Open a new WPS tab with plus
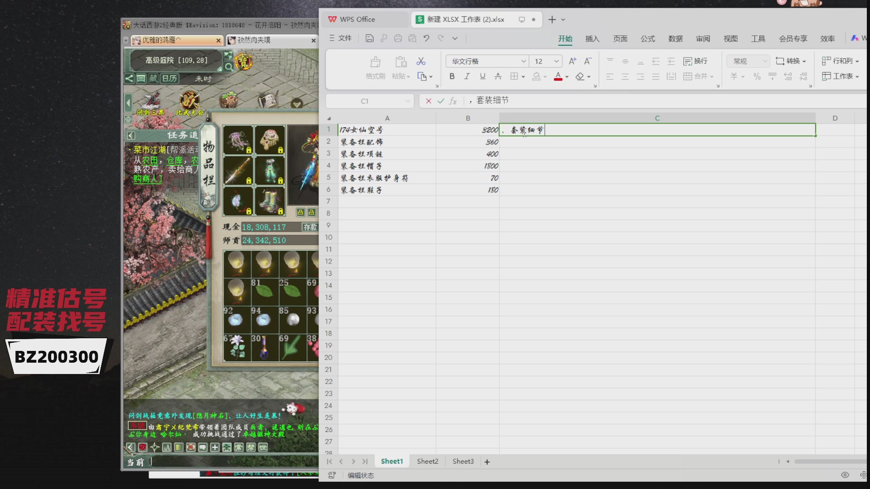Screen dimensions: 870x489 (552, 19)
